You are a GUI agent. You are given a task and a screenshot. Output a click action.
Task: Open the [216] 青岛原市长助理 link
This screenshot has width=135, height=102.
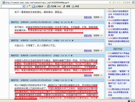pyautogui.click(x=118, y=32)
